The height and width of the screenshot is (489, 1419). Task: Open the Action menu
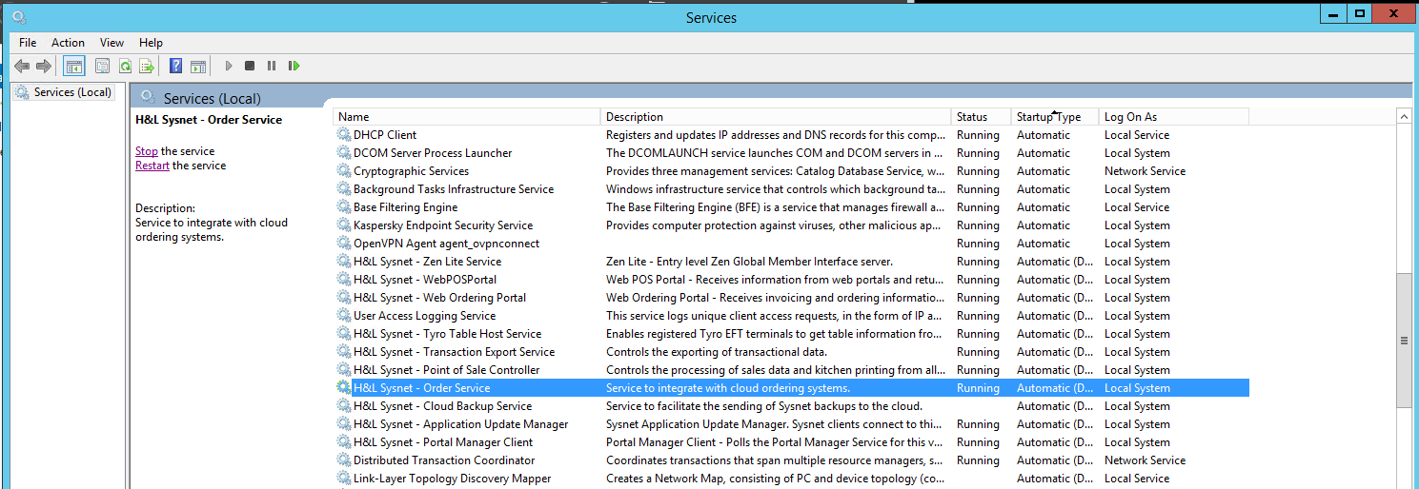pyautogui.click(x=68, y=43)
